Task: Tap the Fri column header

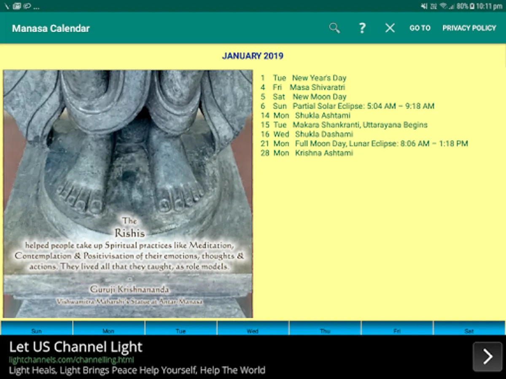Action: [397, 328]
